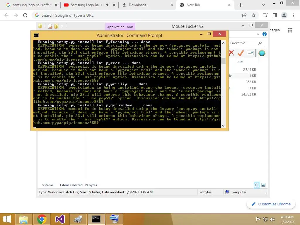Image resolution: width=300 pixels, height=225 pixels.
Task: Open volume tray icon
Action: click(272, 219)
